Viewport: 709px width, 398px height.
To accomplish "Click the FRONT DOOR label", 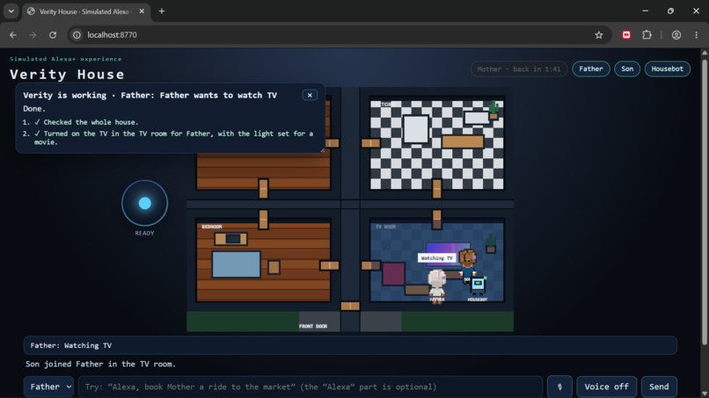I will (x=313, y=326).
